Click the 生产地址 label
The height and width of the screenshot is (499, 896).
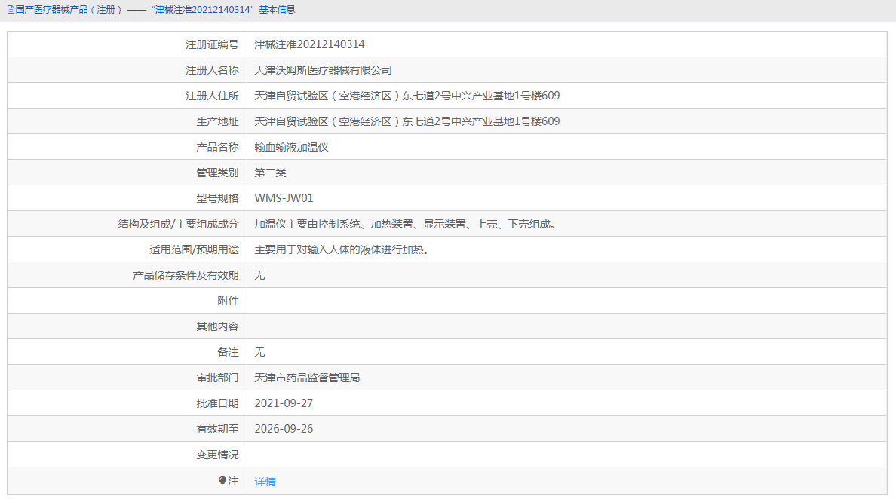(217, 121)
